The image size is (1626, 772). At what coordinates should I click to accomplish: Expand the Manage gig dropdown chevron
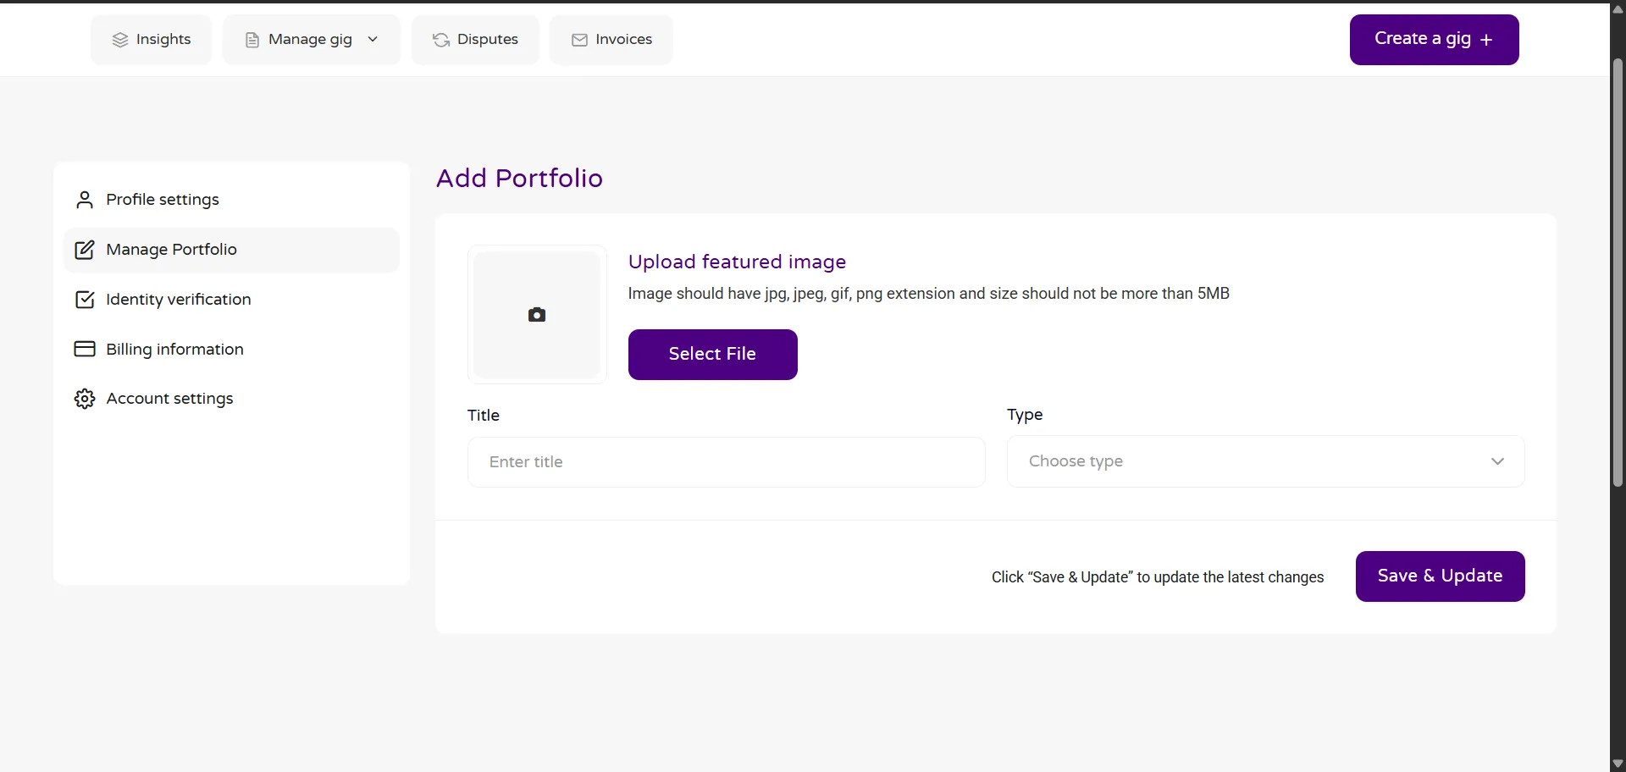[373, 40]
